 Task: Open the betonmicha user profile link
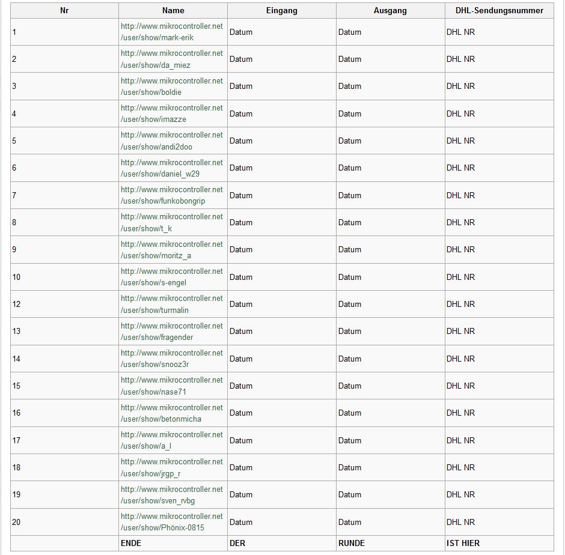(172, 413)
